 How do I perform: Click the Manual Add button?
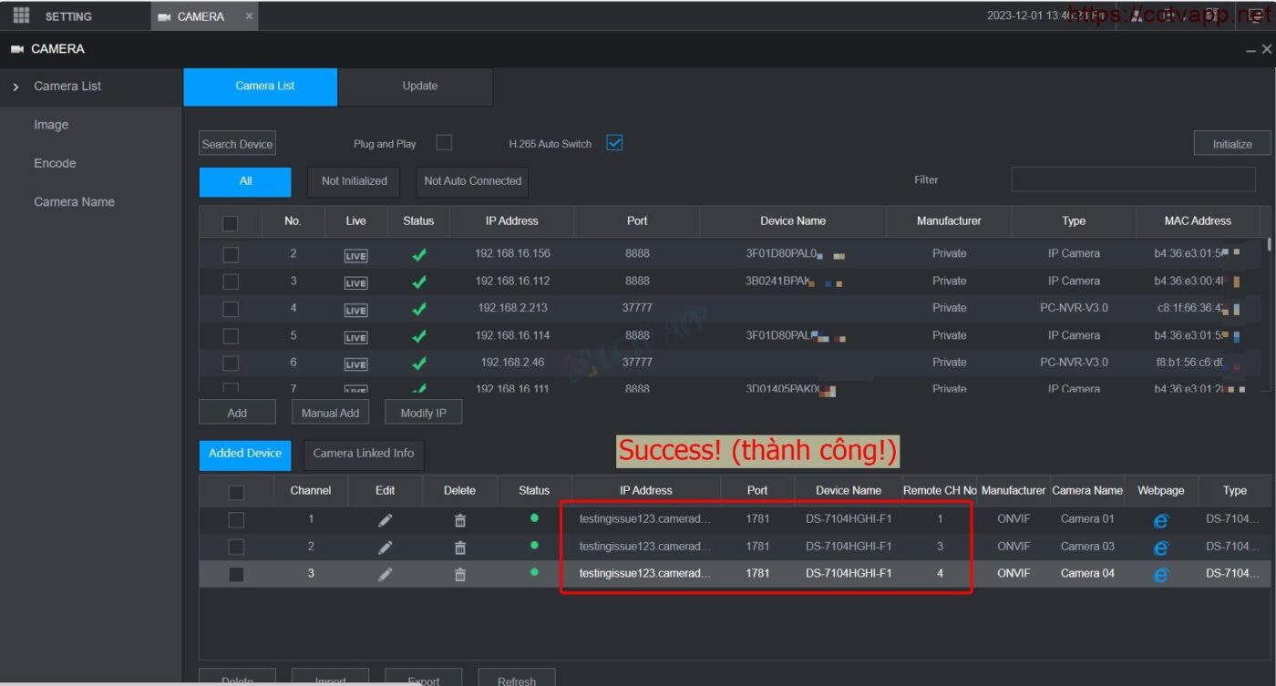point(330,413)
